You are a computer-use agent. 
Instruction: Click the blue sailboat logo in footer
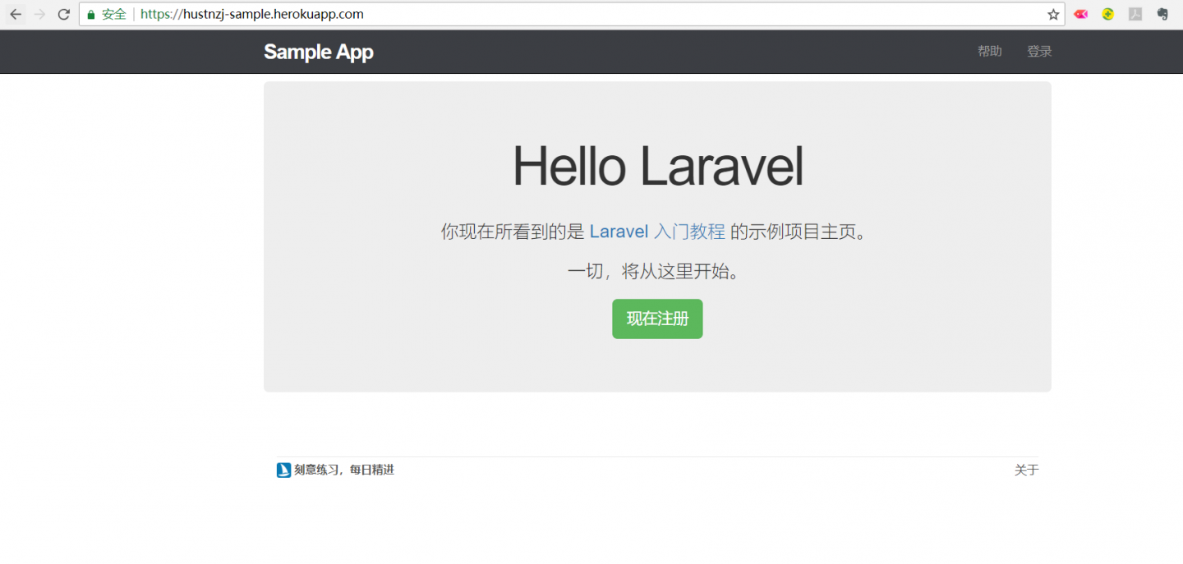tap(283, 470)
